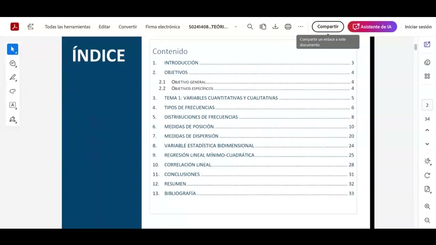The width and height of the screenshot is (436, 245).
Task: Expand the file name dropdown chevron
Action: click(236, 27)
